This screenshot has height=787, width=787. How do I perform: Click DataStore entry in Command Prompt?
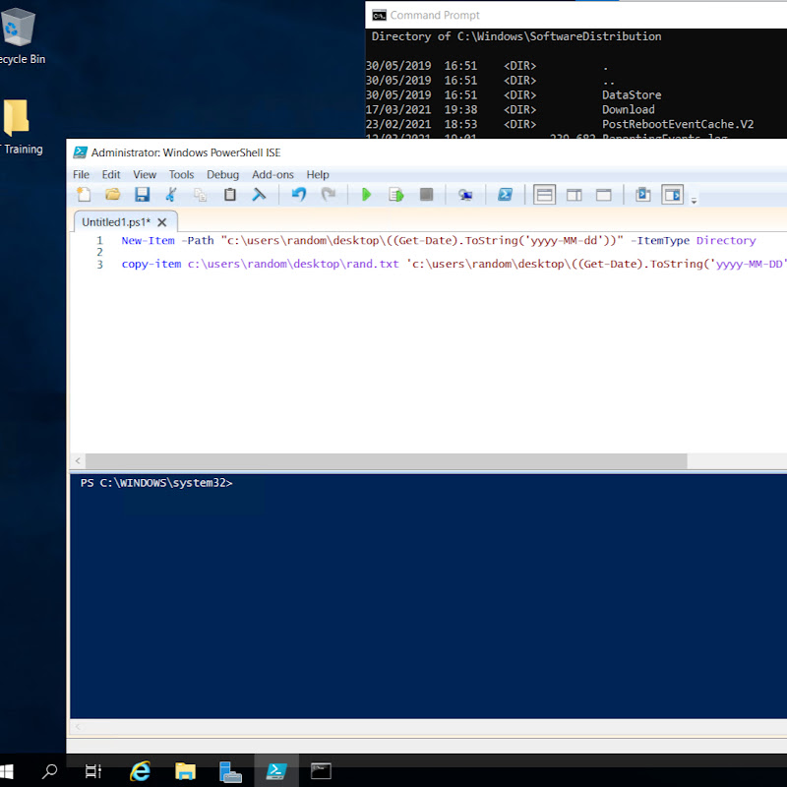(632, 94)
